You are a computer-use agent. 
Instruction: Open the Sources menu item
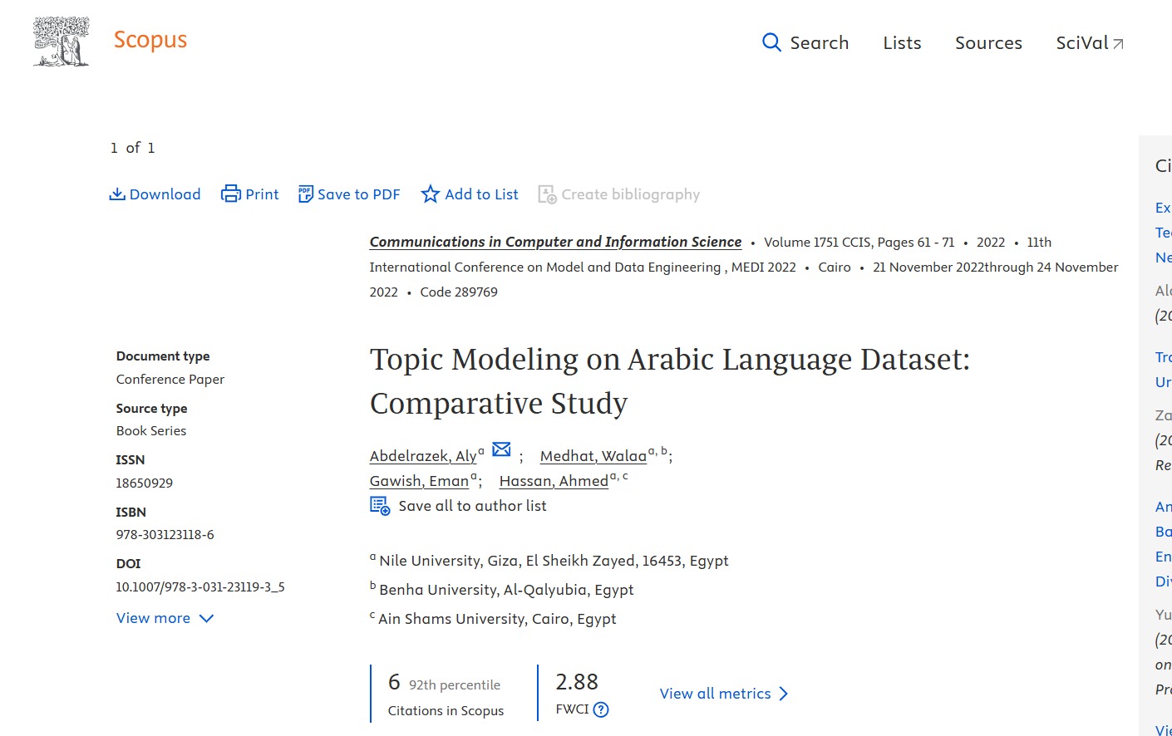(x=988, y=43)
